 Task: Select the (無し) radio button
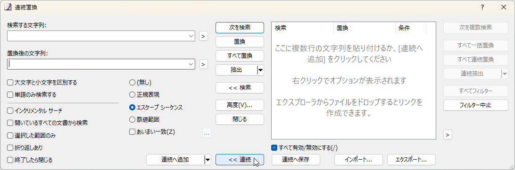(141, 82)
